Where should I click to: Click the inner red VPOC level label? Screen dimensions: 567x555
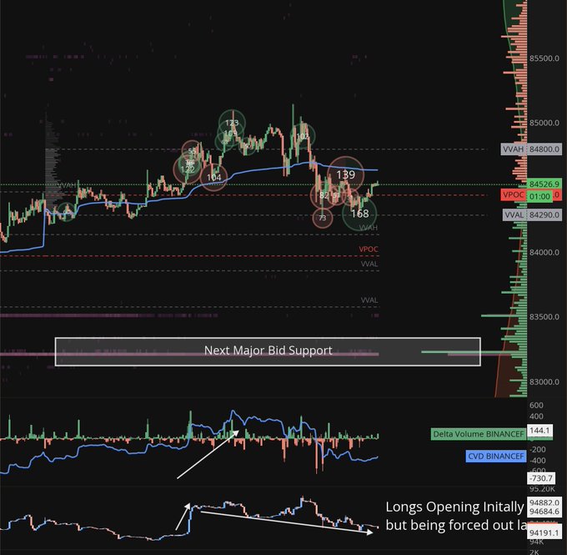(368, 249)
